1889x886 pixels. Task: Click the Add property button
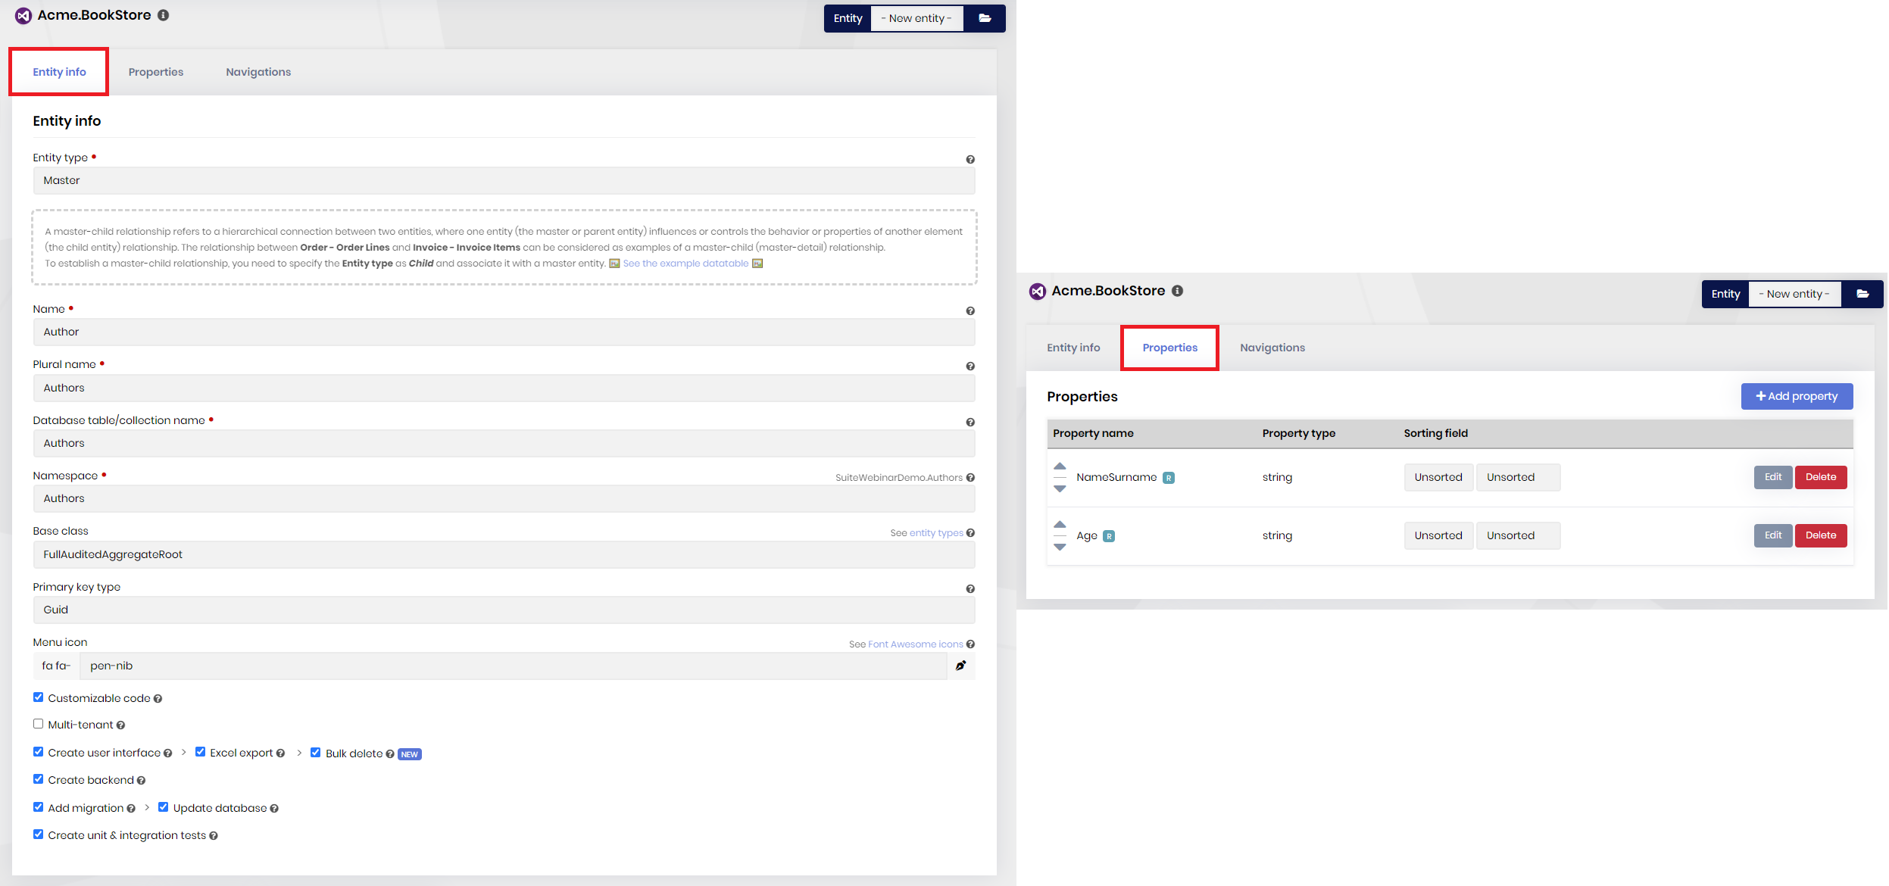tap(1797, 396)
